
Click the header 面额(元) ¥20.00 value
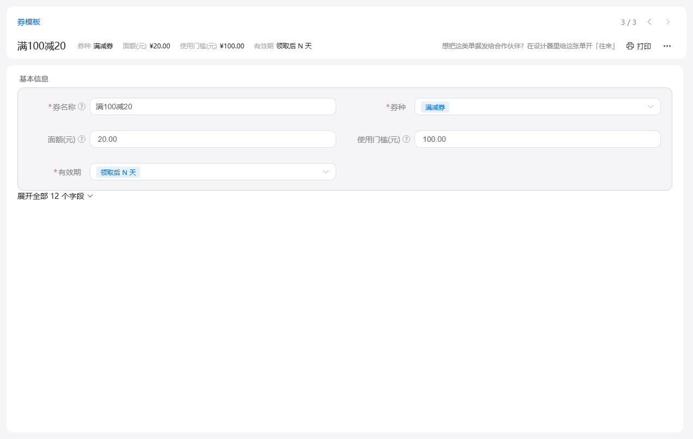click(x=160, y=46)
